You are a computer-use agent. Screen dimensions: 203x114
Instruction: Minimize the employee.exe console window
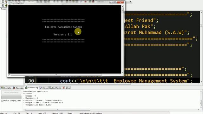[111, 2]
